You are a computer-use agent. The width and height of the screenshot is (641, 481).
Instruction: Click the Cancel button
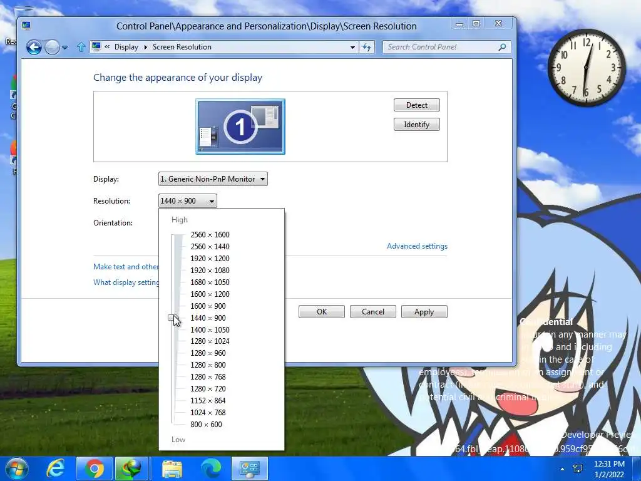coord(373,312)
